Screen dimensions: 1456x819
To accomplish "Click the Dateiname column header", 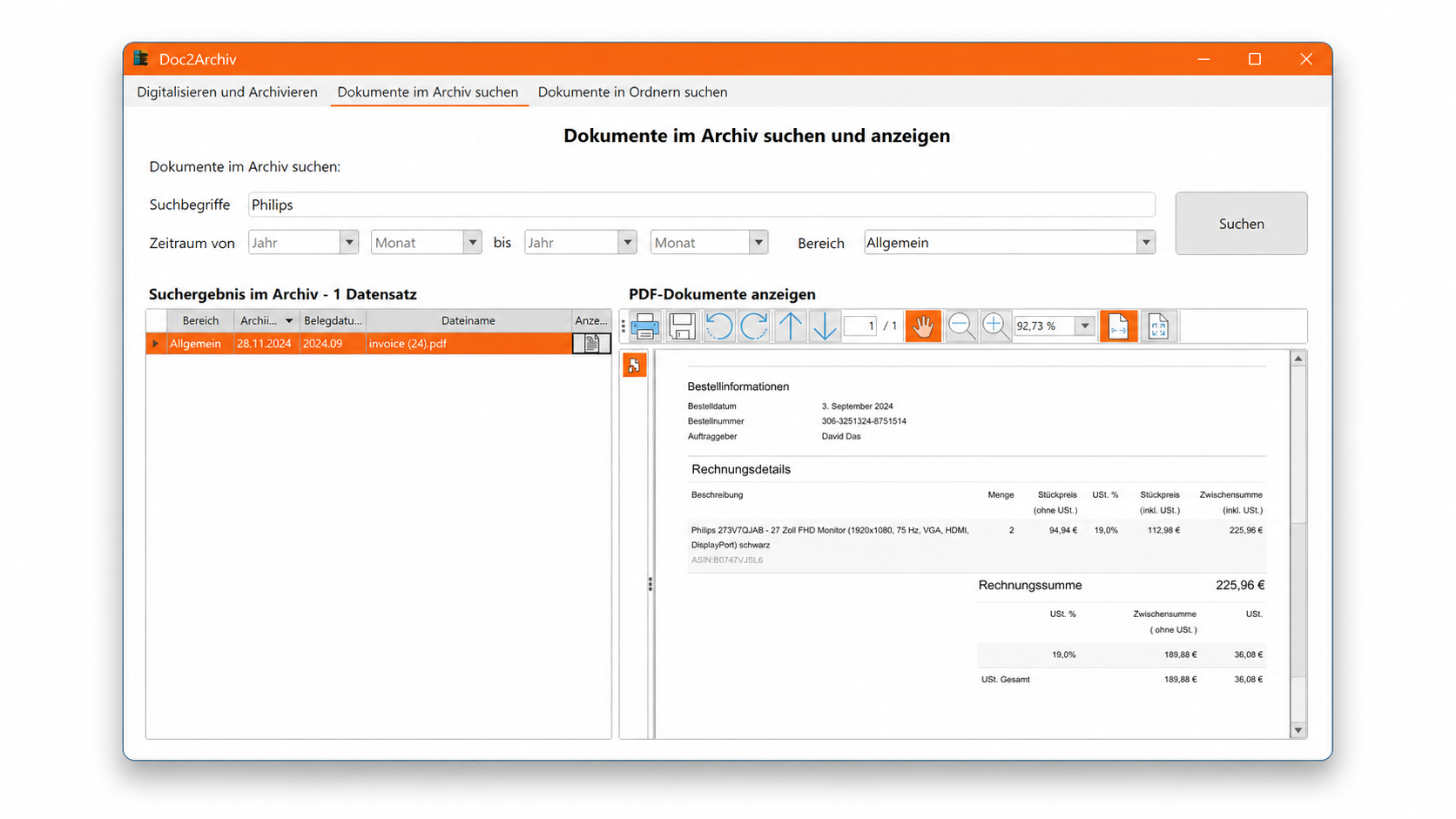I will [x=468, y=320].
